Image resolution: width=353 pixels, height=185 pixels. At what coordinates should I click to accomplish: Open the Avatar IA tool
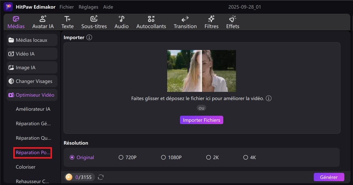43,22
